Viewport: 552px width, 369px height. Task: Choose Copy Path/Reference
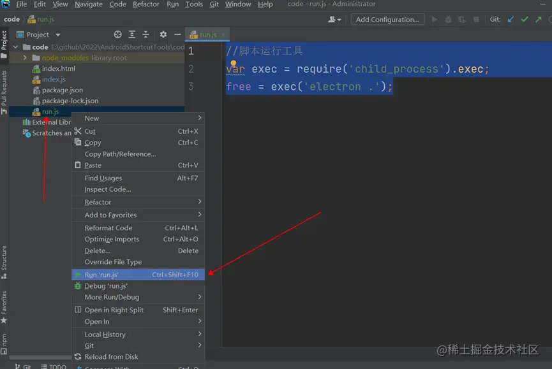click(138, 154)
